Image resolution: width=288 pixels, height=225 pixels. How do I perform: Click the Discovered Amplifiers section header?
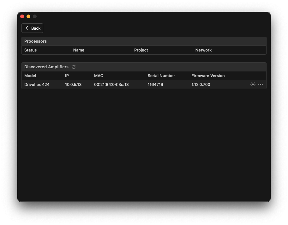pos(46,67)
